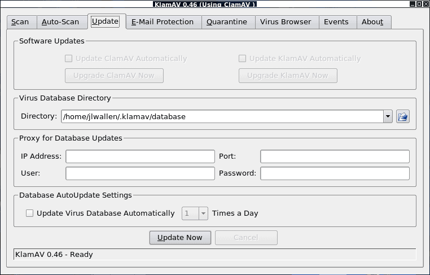Click the proxy Password field
The image size is (430, 275).
pyautogui.click(x=335, y=173)
